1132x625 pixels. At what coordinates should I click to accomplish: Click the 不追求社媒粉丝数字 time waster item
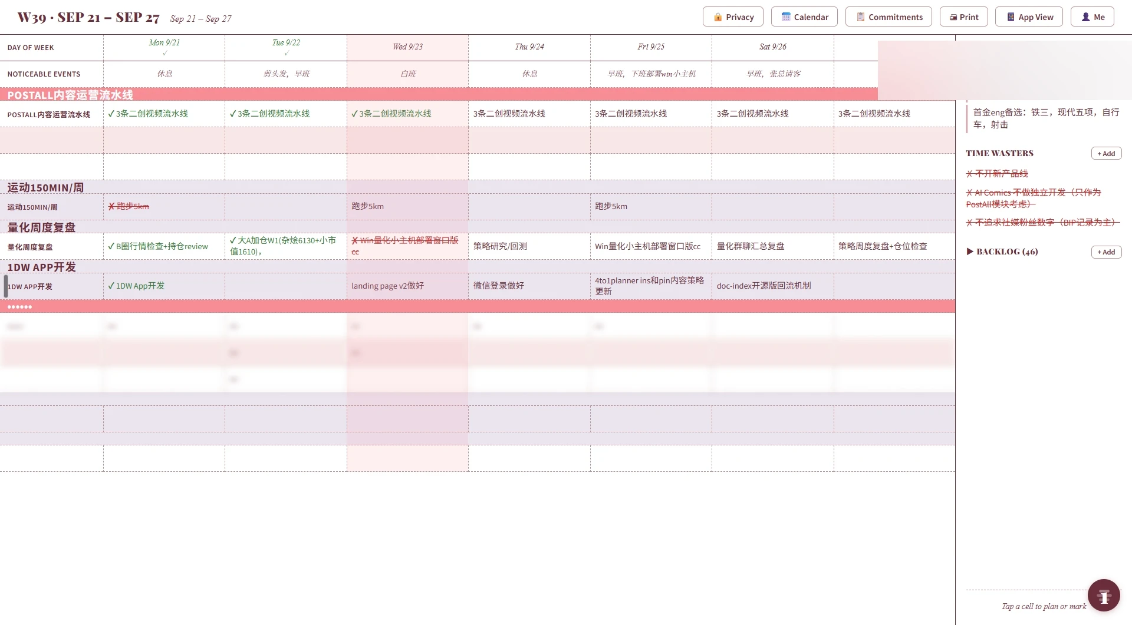[1042, 223]
